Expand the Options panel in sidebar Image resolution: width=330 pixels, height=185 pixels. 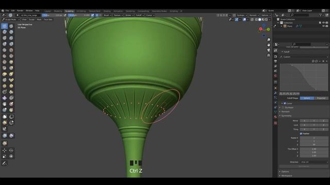[285, 172]
